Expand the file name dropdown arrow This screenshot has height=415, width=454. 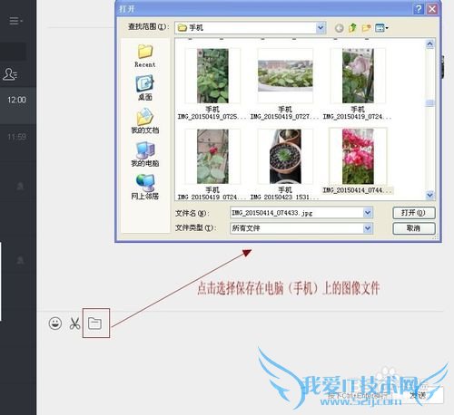[368, 213]
